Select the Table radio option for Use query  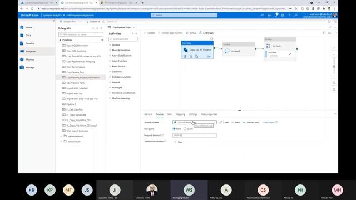point(174,129)
